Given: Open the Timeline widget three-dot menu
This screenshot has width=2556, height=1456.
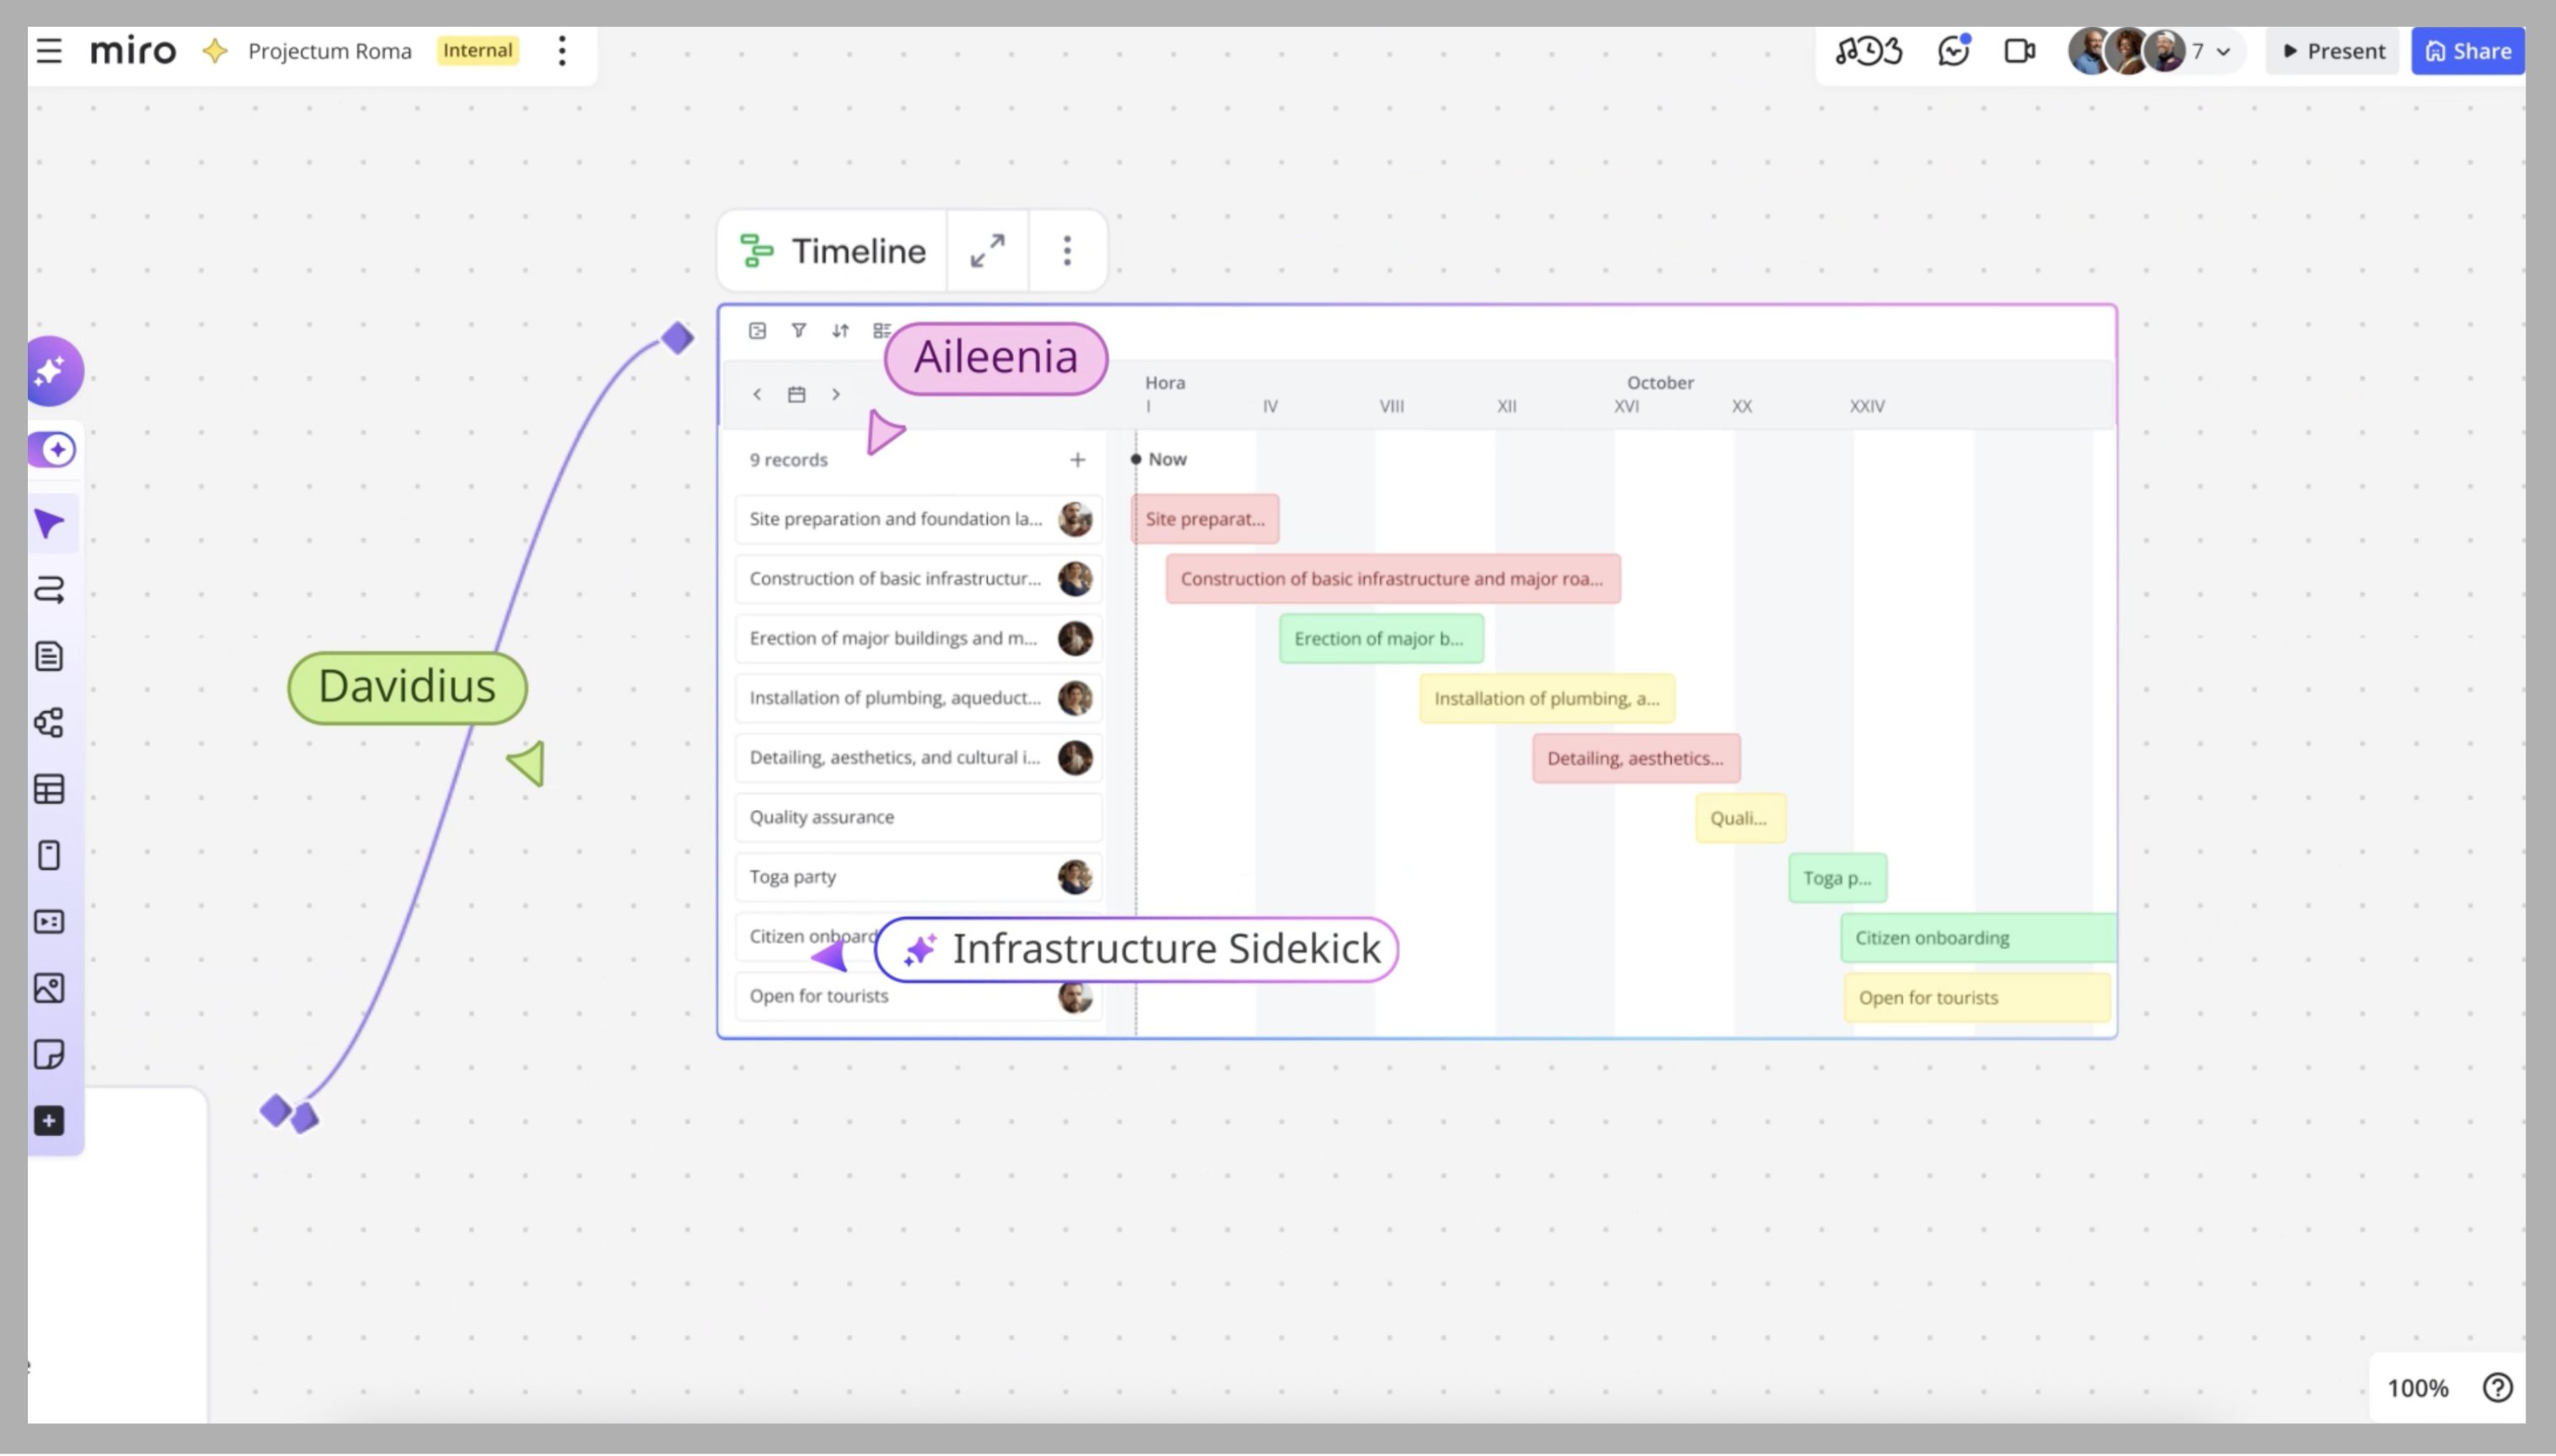Looking at the screenshot, I should pos(1067,251).
